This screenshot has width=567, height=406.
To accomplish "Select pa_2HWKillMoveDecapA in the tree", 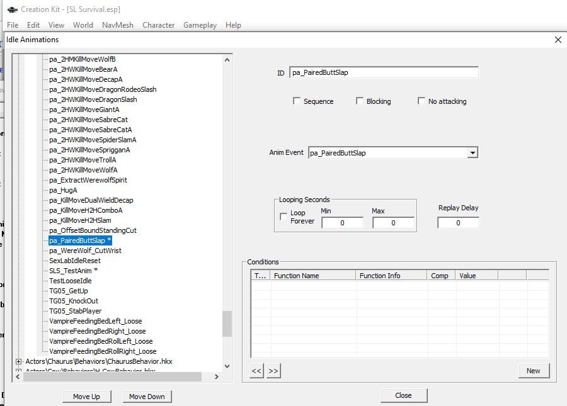I will coord(86,79).
